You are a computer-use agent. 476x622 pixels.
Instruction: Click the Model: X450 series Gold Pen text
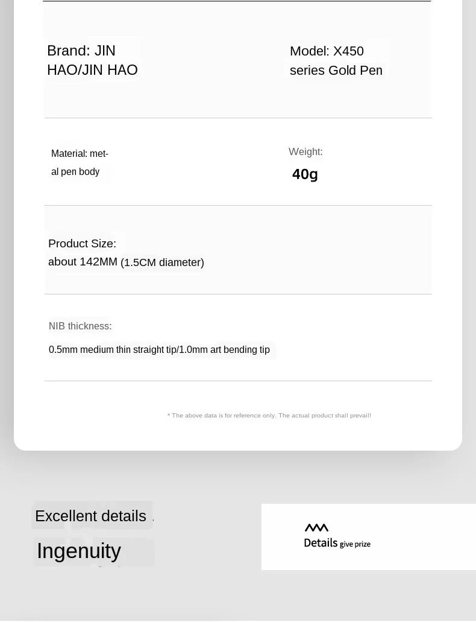[336, 61]
